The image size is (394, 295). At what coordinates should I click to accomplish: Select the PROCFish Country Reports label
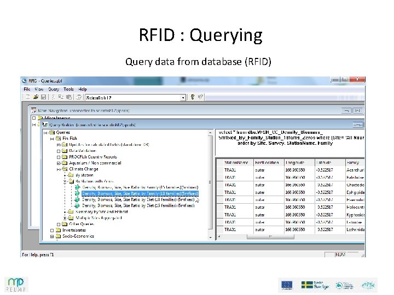(93, 157)
